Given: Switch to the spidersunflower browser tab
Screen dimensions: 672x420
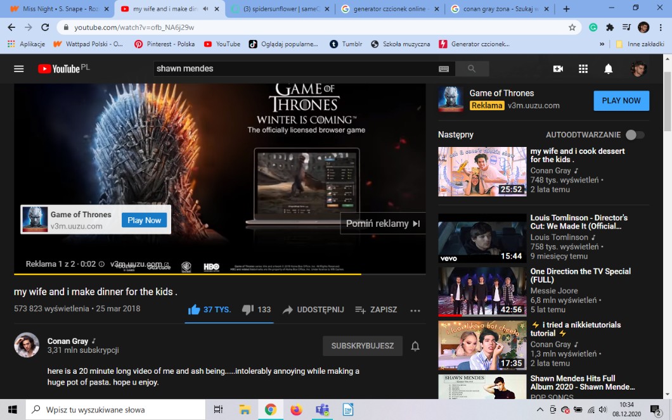Looking at the screenshot, I should 280,9.
